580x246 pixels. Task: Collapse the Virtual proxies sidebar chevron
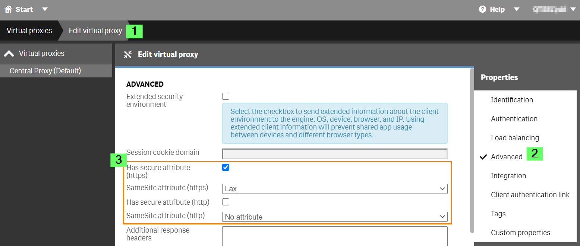coord(9,54)
